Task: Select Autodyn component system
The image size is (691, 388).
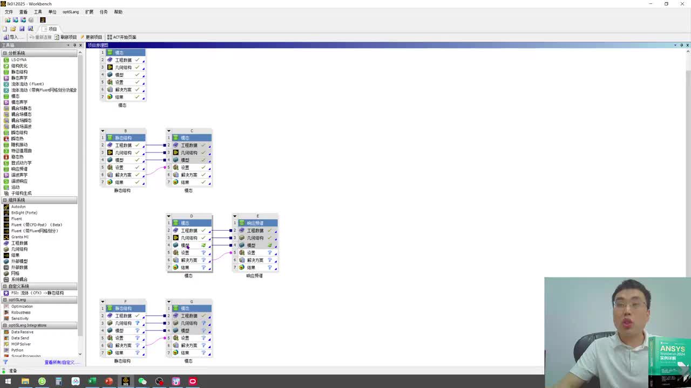Action: pyautogui.click(x=18, y=206)
